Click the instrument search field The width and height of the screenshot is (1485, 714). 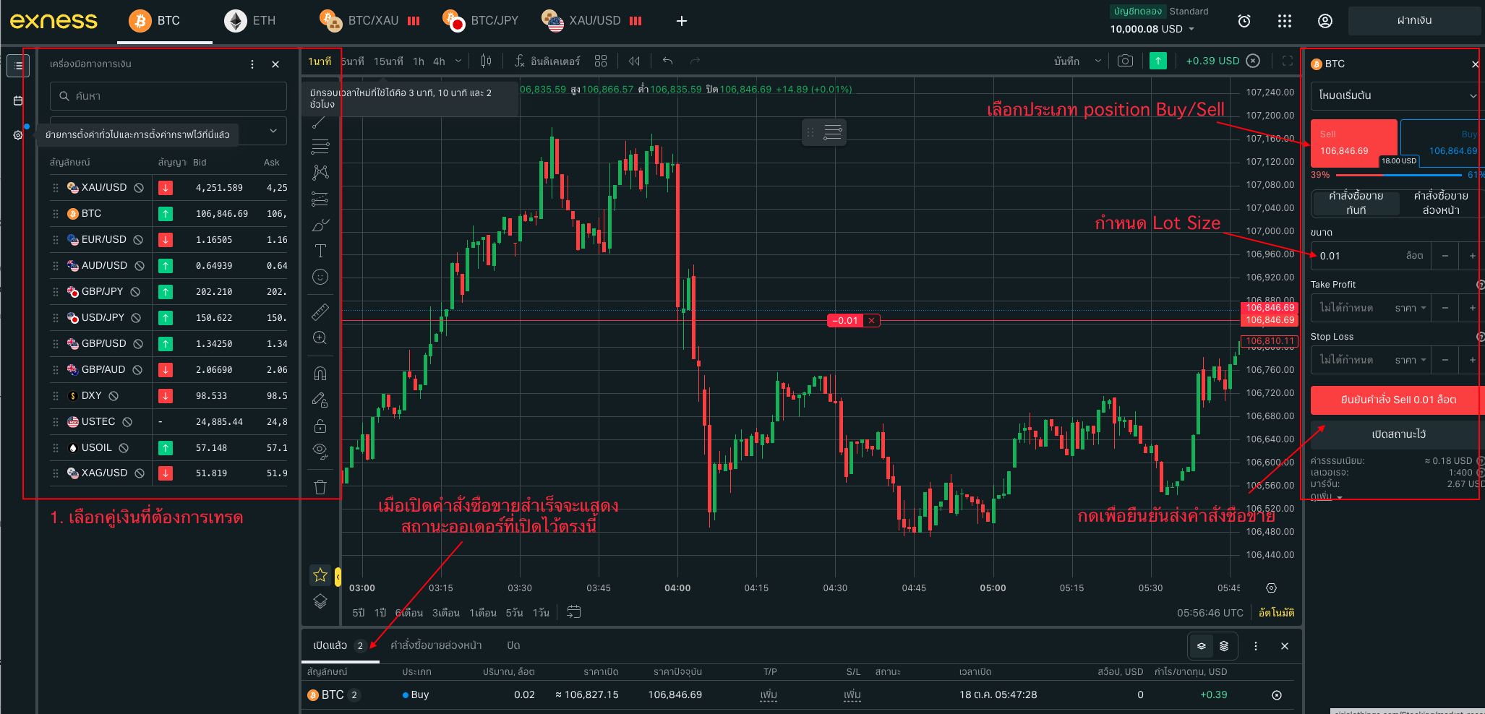coord(168,96)
